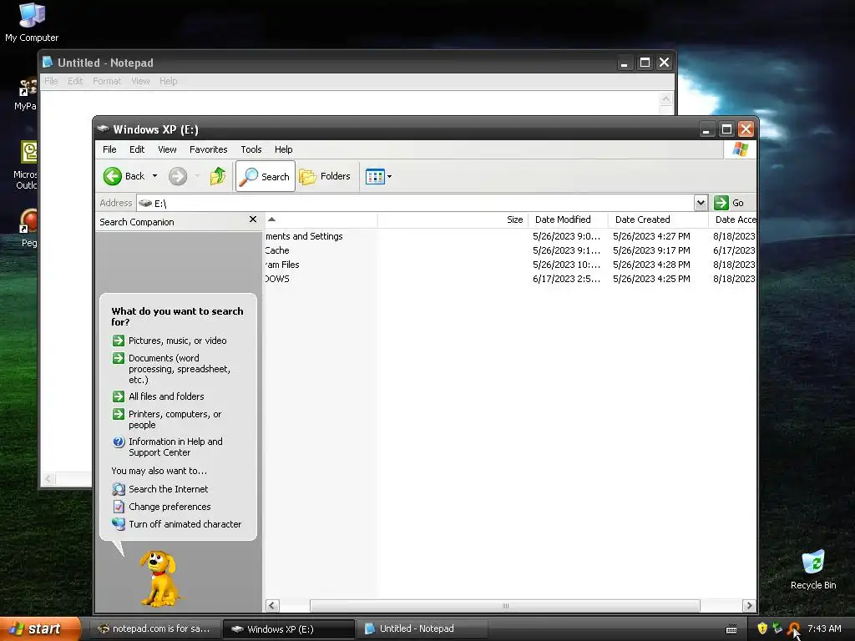Image resolution: width=855 pixels, height=641 pixels.
Task: Close the Search Companion pane
Action: 252,220
